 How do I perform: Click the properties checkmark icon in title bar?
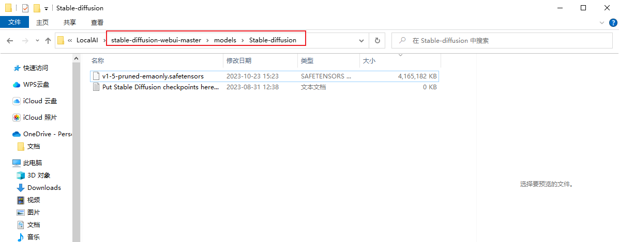click(x=26, y=8)
